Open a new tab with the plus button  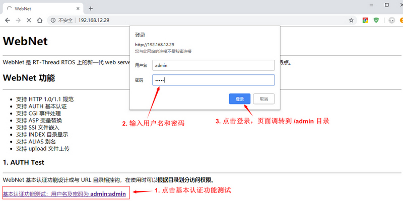pyautogui.click(x=91, y=9)
